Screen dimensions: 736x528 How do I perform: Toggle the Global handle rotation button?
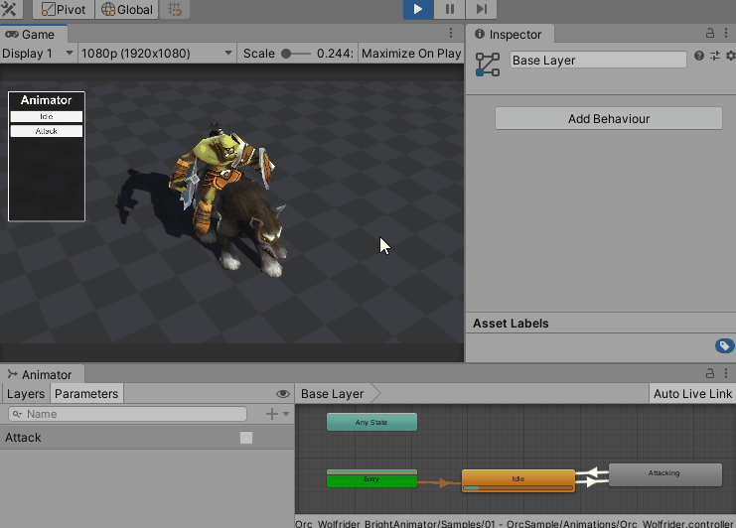(x=127, y=9)
